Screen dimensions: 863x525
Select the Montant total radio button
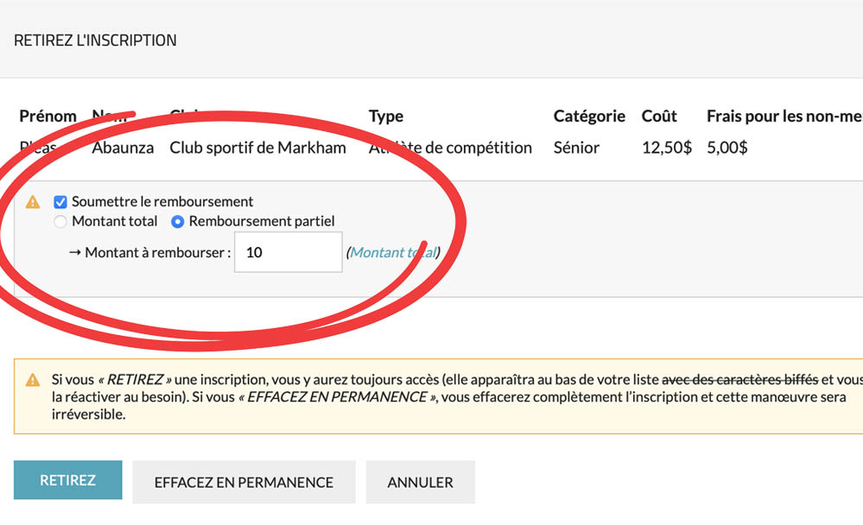pos(60,222)
